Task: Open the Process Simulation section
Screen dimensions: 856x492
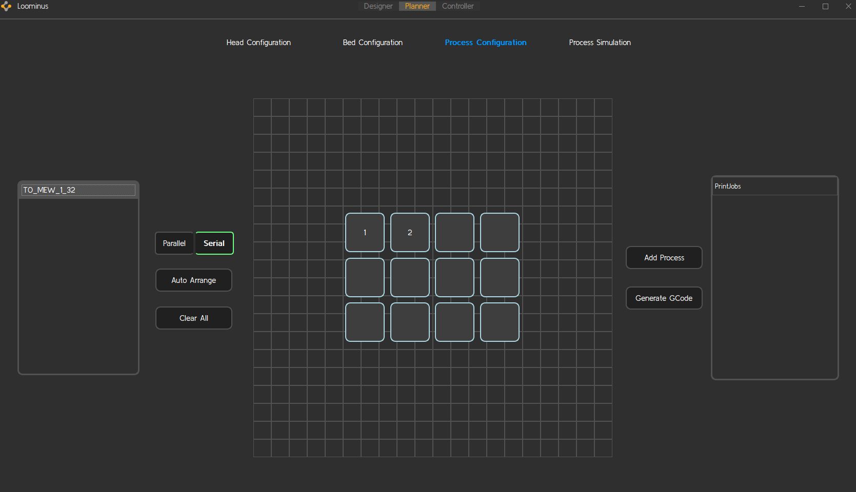Action: click(600, 43)
